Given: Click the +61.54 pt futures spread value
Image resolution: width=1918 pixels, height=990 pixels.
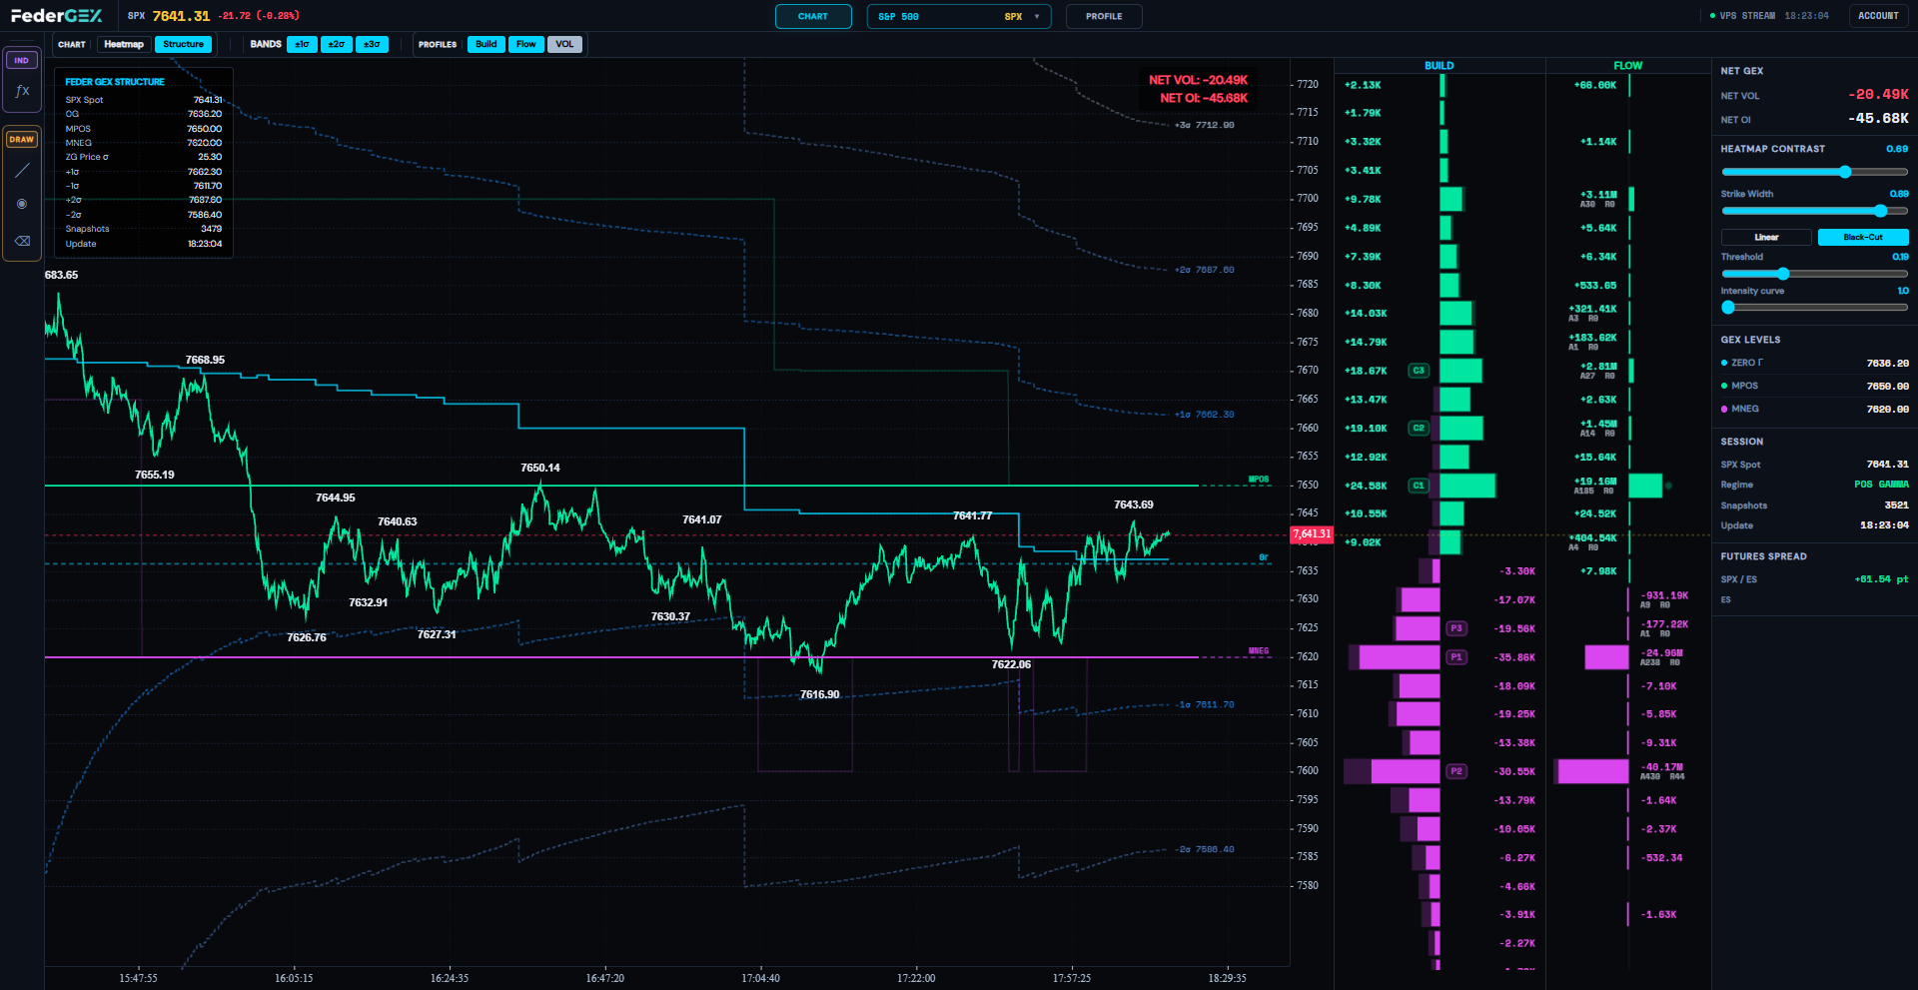Looking at the screenshot, I should 1881,579.
